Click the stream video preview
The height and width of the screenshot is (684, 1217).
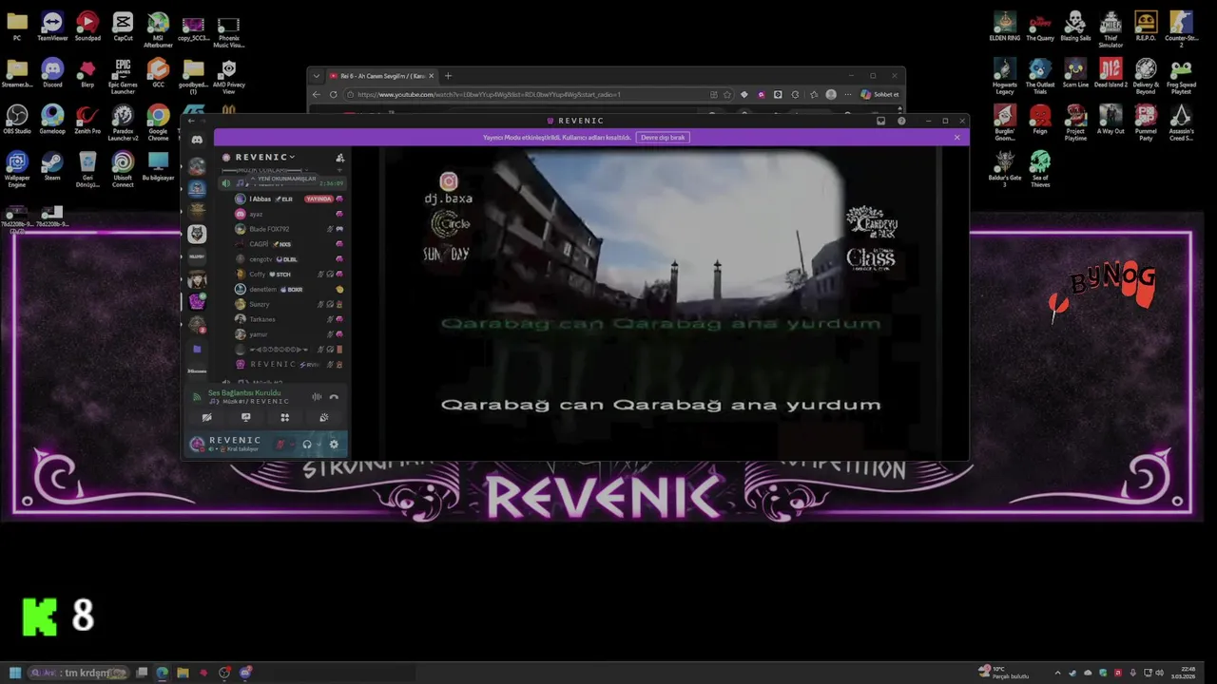660,302
